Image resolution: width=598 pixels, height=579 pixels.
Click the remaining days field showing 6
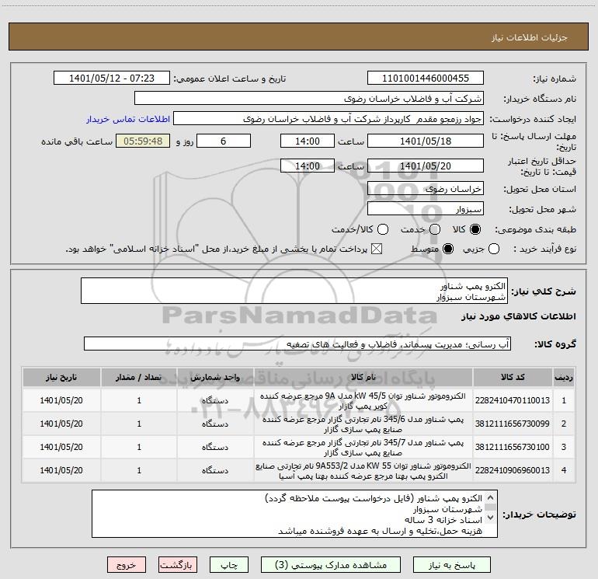pyautogui.click(x=224, y=141)
